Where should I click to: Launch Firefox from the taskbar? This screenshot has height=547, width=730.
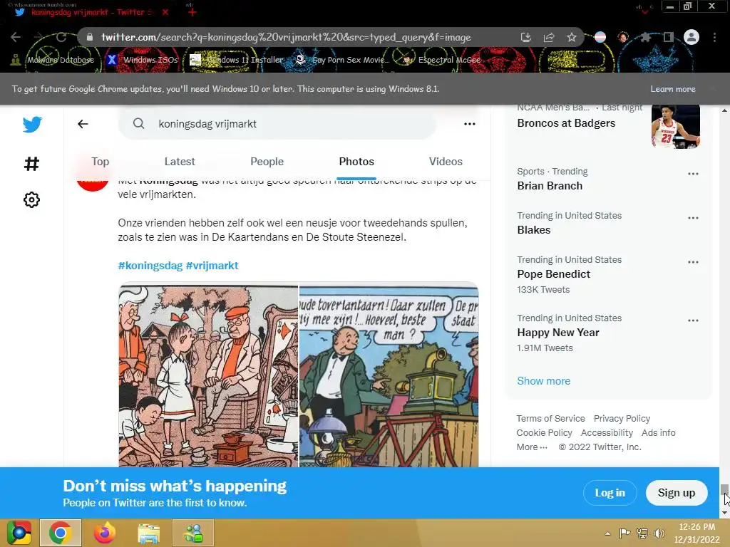pyautogui.click(x=104, y=533)
